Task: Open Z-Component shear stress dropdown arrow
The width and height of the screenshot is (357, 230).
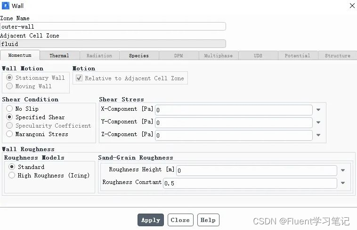Action: (318, 136)
